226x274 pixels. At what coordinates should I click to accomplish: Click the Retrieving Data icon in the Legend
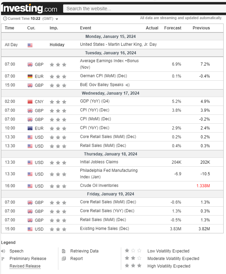point(64,251)
